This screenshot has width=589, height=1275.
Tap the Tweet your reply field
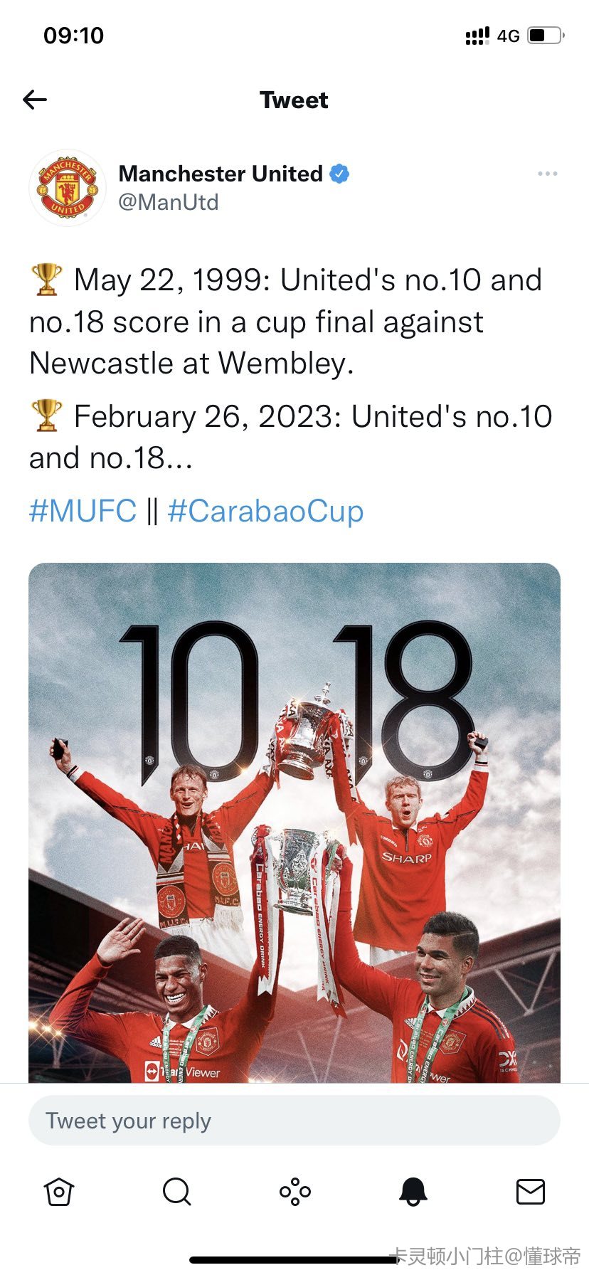point(294,1121)
